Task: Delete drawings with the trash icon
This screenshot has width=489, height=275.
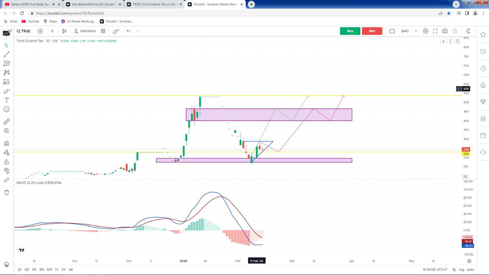Action: point(6,193)
